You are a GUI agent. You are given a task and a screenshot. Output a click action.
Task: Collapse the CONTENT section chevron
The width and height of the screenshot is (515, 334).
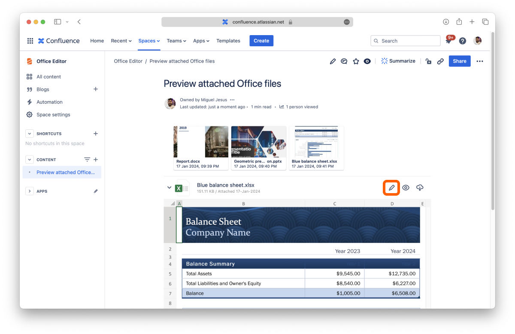coord(29,160)
